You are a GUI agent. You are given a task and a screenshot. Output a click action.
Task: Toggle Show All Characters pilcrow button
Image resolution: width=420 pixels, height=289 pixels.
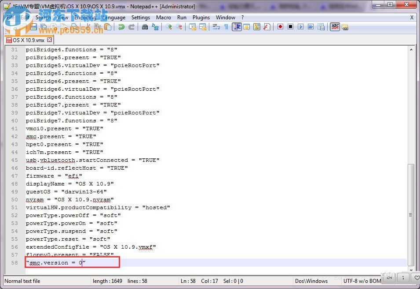[x=226, y=27]
